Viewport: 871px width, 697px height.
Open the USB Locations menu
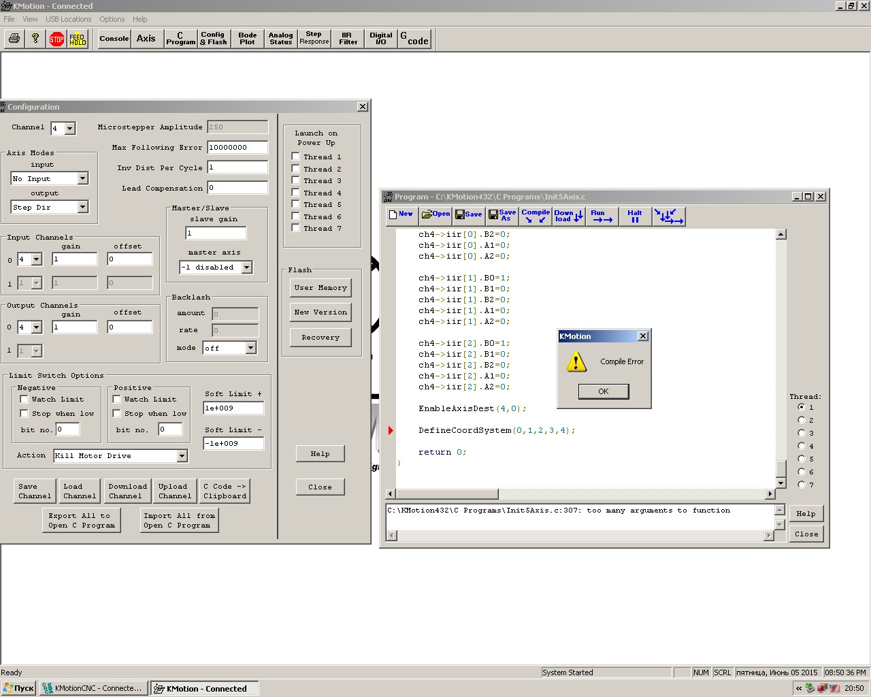tap(68, 19)
